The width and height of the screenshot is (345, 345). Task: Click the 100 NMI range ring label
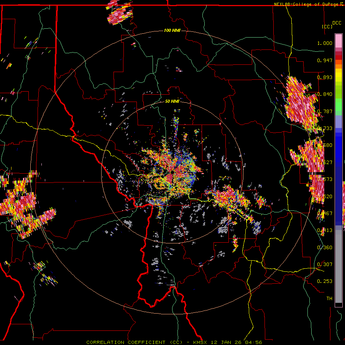click(x=172, y=30)
